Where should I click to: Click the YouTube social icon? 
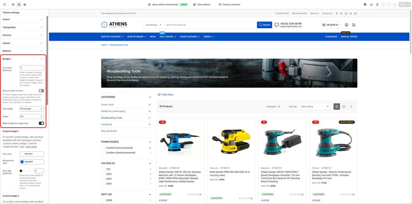point(355,13)
